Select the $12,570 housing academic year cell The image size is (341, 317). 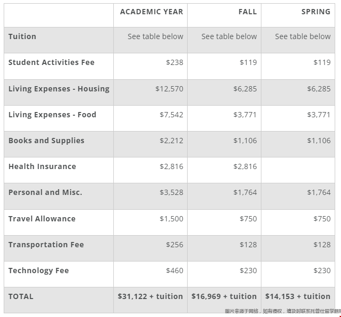point(169,89)
